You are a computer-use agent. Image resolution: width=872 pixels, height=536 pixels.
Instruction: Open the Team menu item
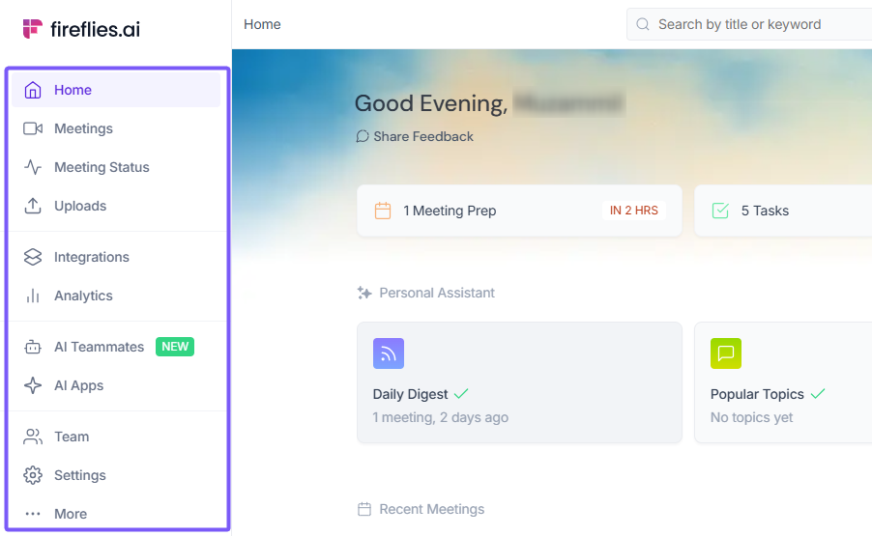pyautogui.click(x=72, y=437)
